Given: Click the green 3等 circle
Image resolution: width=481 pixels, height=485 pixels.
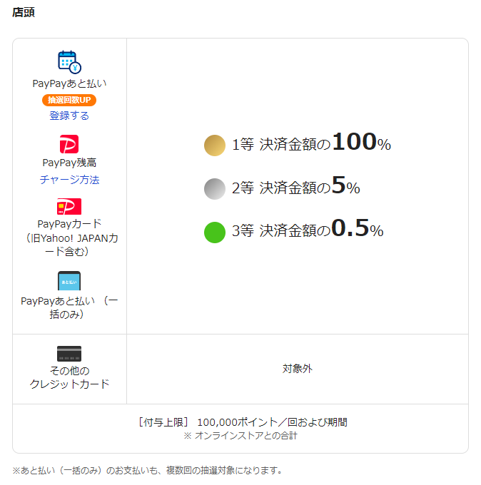Looking at the screenshot, I should (x=215, y=233).
